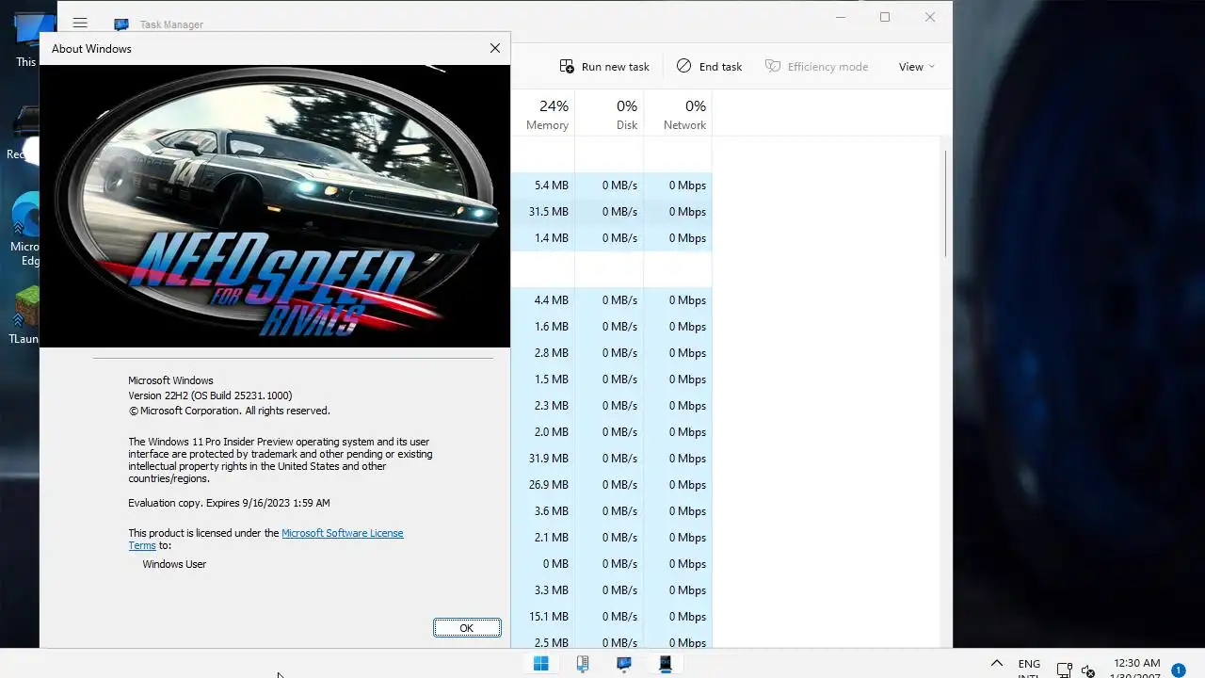Select the 26.9 MB memory cell
This screenshot has height=678, width=1205.
(543, 485)
